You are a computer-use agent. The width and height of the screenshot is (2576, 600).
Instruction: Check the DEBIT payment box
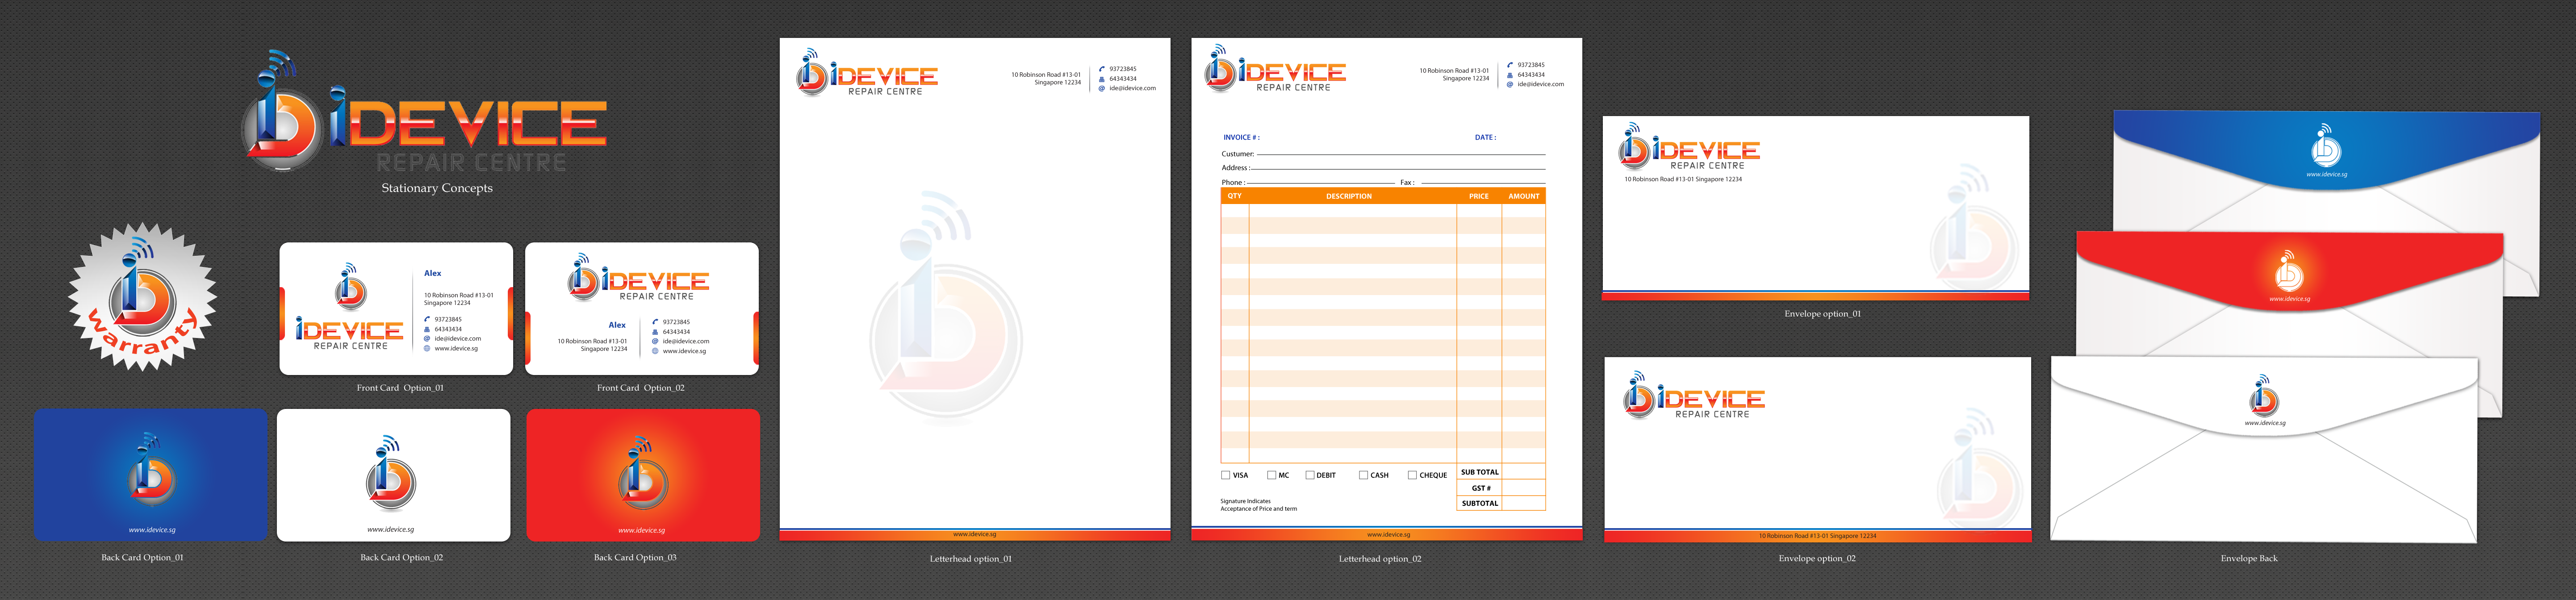click(x=1310, y=475)
